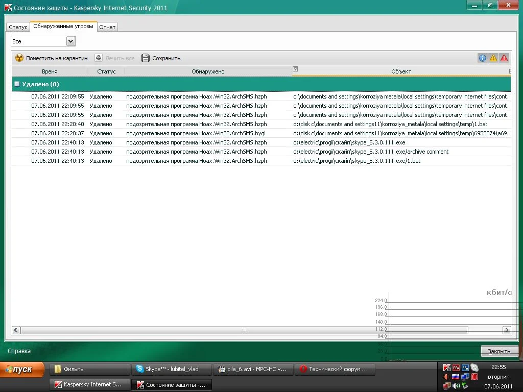
Task: Sort by the Статус column header
Action: 106,71
